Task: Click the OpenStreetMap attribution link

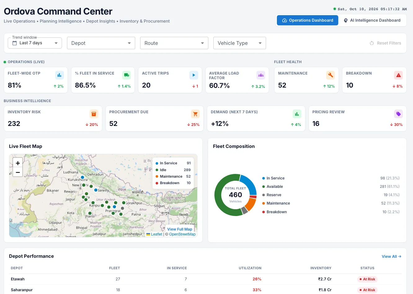Action: (182, 234)
